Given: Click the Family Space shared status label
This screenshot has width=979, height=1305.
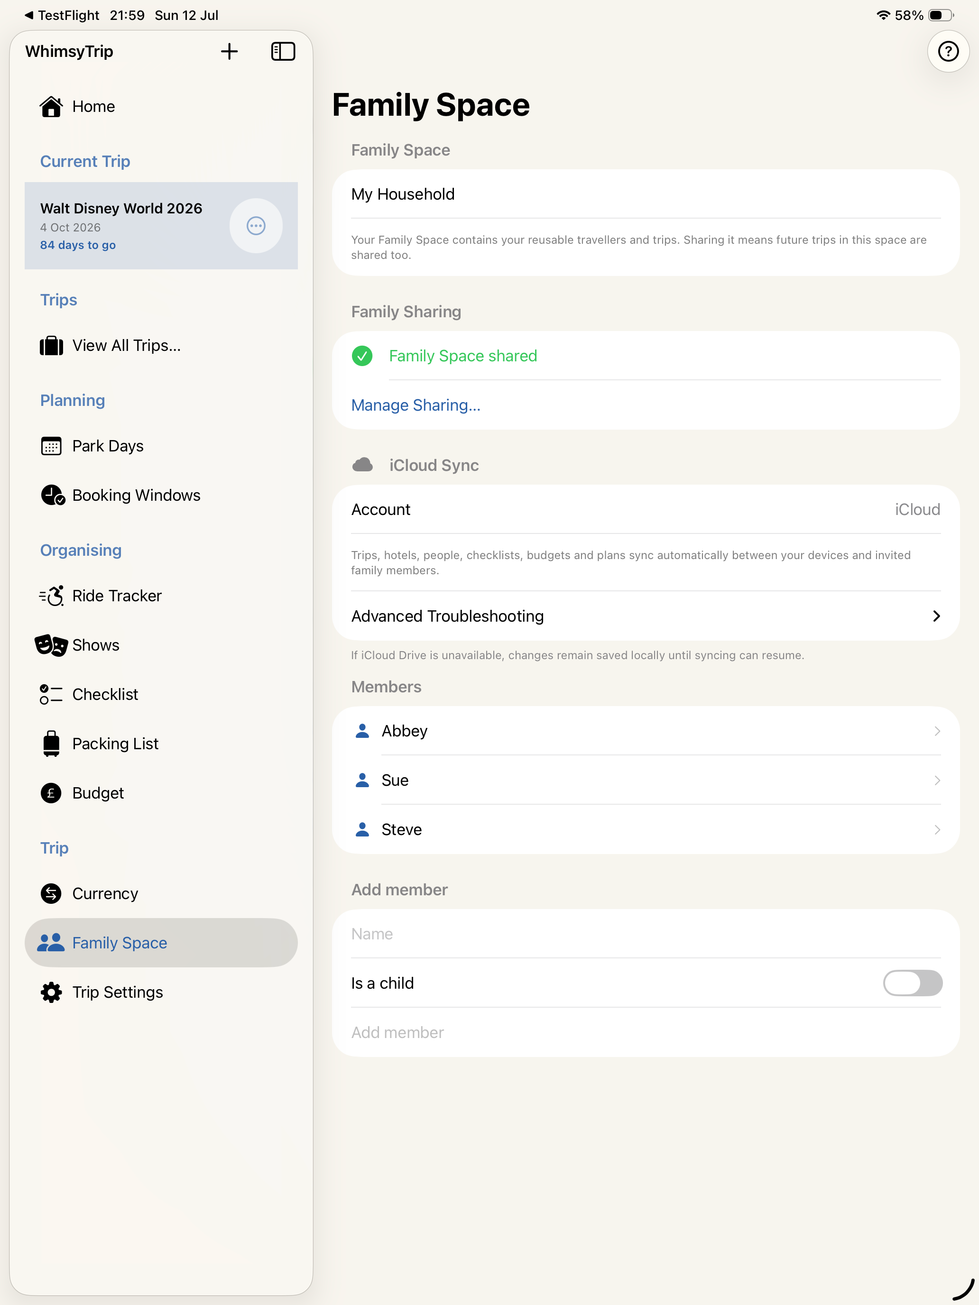Looking at the screenshot, I should tap(462, 356).
